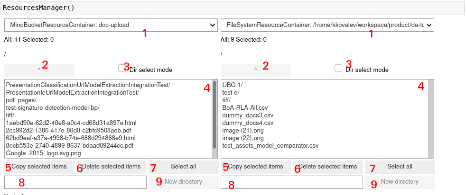Click right pane Copy selected items

[256, 167]
